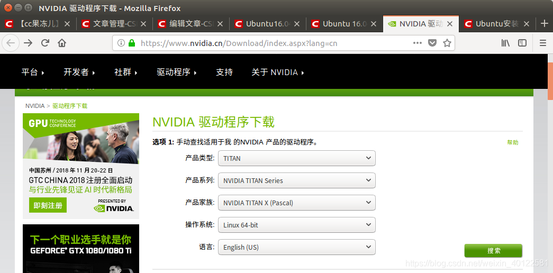Reload the current page
This screenshot has height=273, width=553.
(x=45, y=43)
